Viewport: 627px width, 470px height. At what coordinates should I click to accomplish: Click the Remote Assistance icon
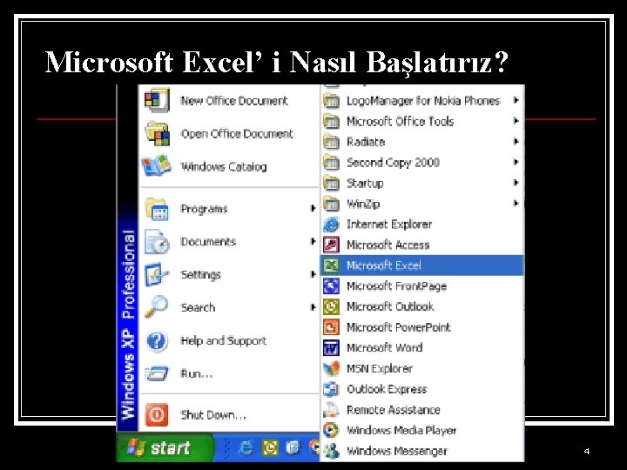[331, 409]
